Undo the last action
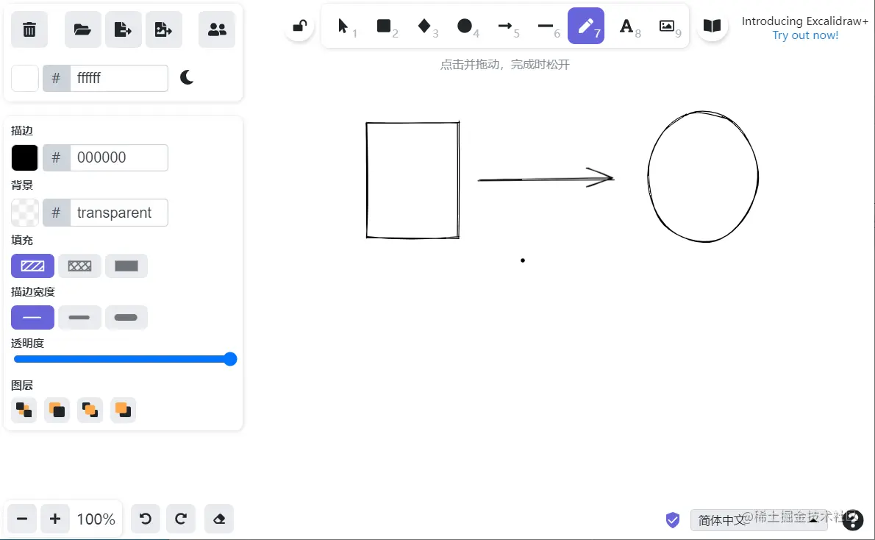Image resolution: width=875 pixels, height=540 pixels. (145, 519)
